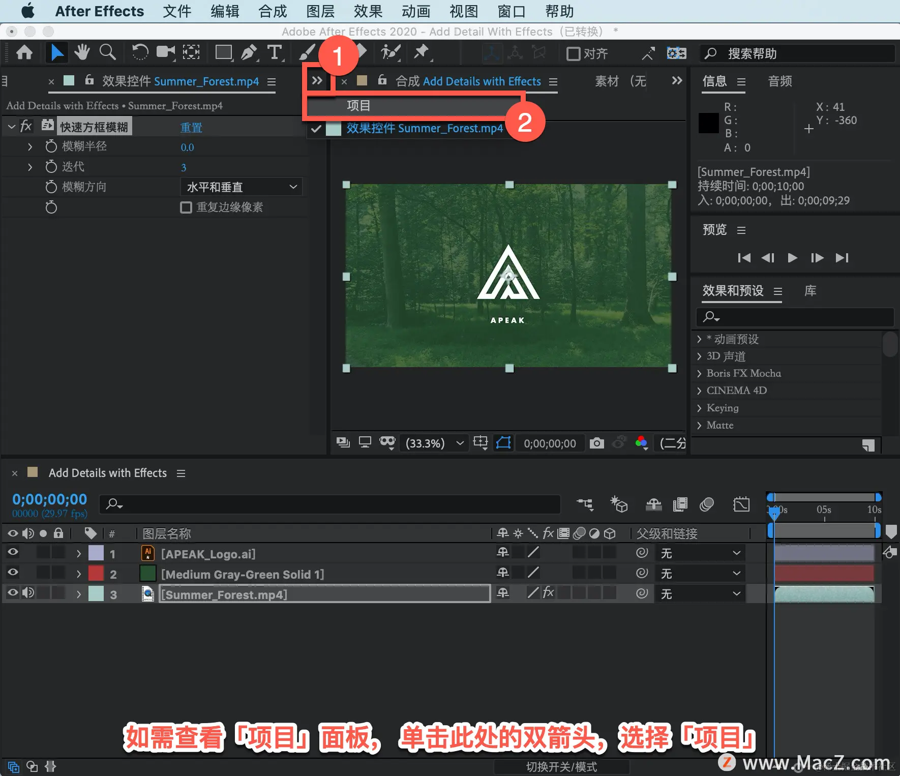Enable the 对齐 snapping checkbox

pos(574,53)
